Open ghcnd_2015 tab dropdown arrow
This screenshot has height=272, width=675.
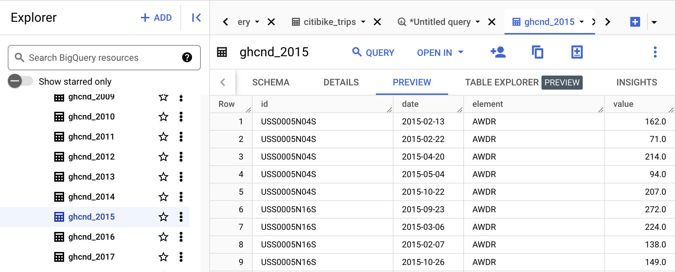(582, 22)
